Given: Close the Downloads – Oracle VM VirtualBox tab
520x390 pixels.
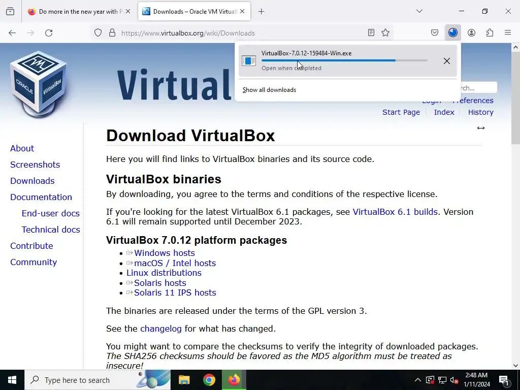Looking at the screenshot, I should point(242,11).
